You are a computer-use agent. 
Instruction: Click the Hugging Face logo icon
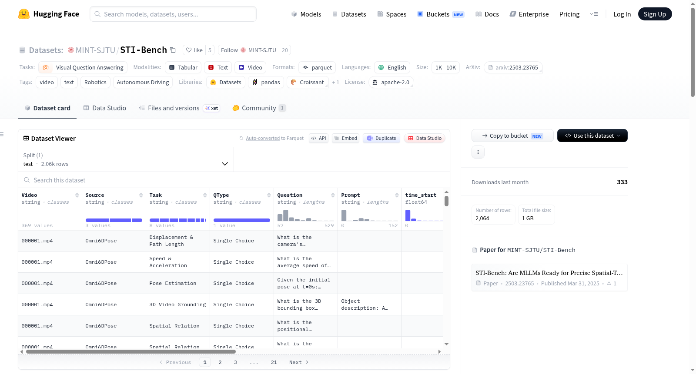[24, 14]
